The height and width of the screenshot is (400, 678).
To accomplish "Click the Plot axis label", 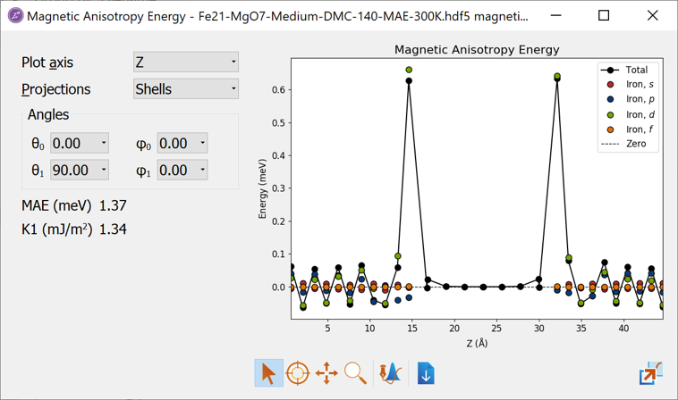I will point(47,62).
